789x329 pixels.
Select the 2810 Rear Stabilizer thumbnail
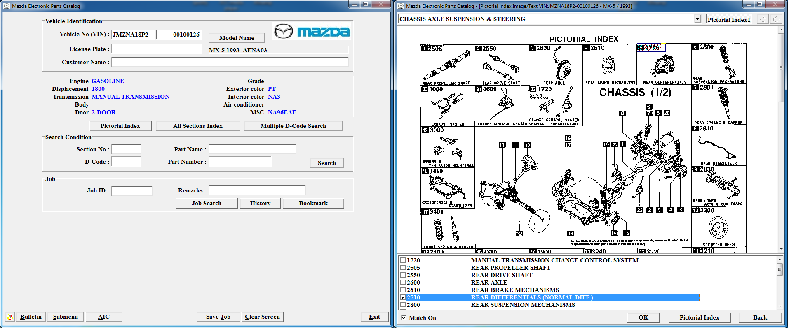point(719,145)
